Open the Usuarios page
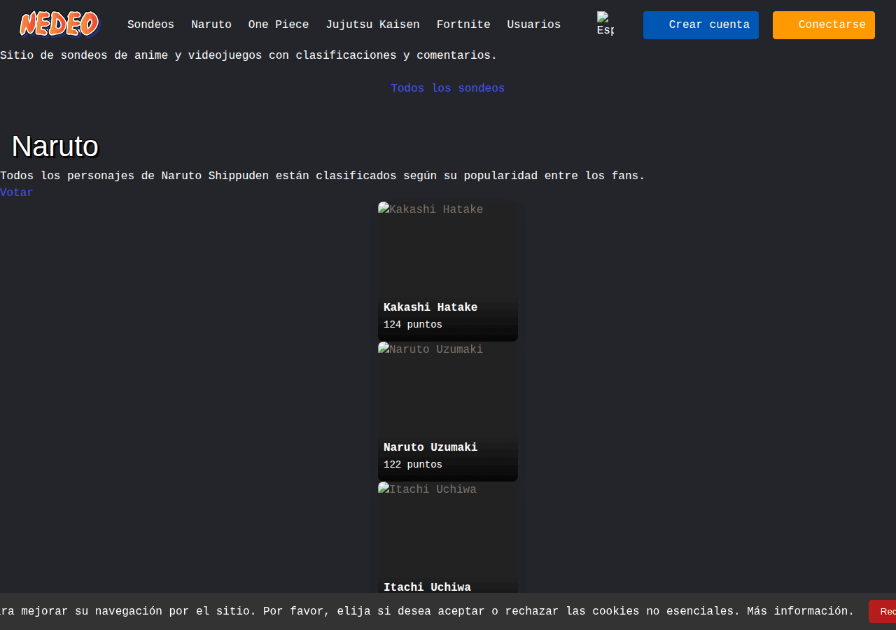The height and width of the screenshot is (630, 896). (x=534, y=24)
